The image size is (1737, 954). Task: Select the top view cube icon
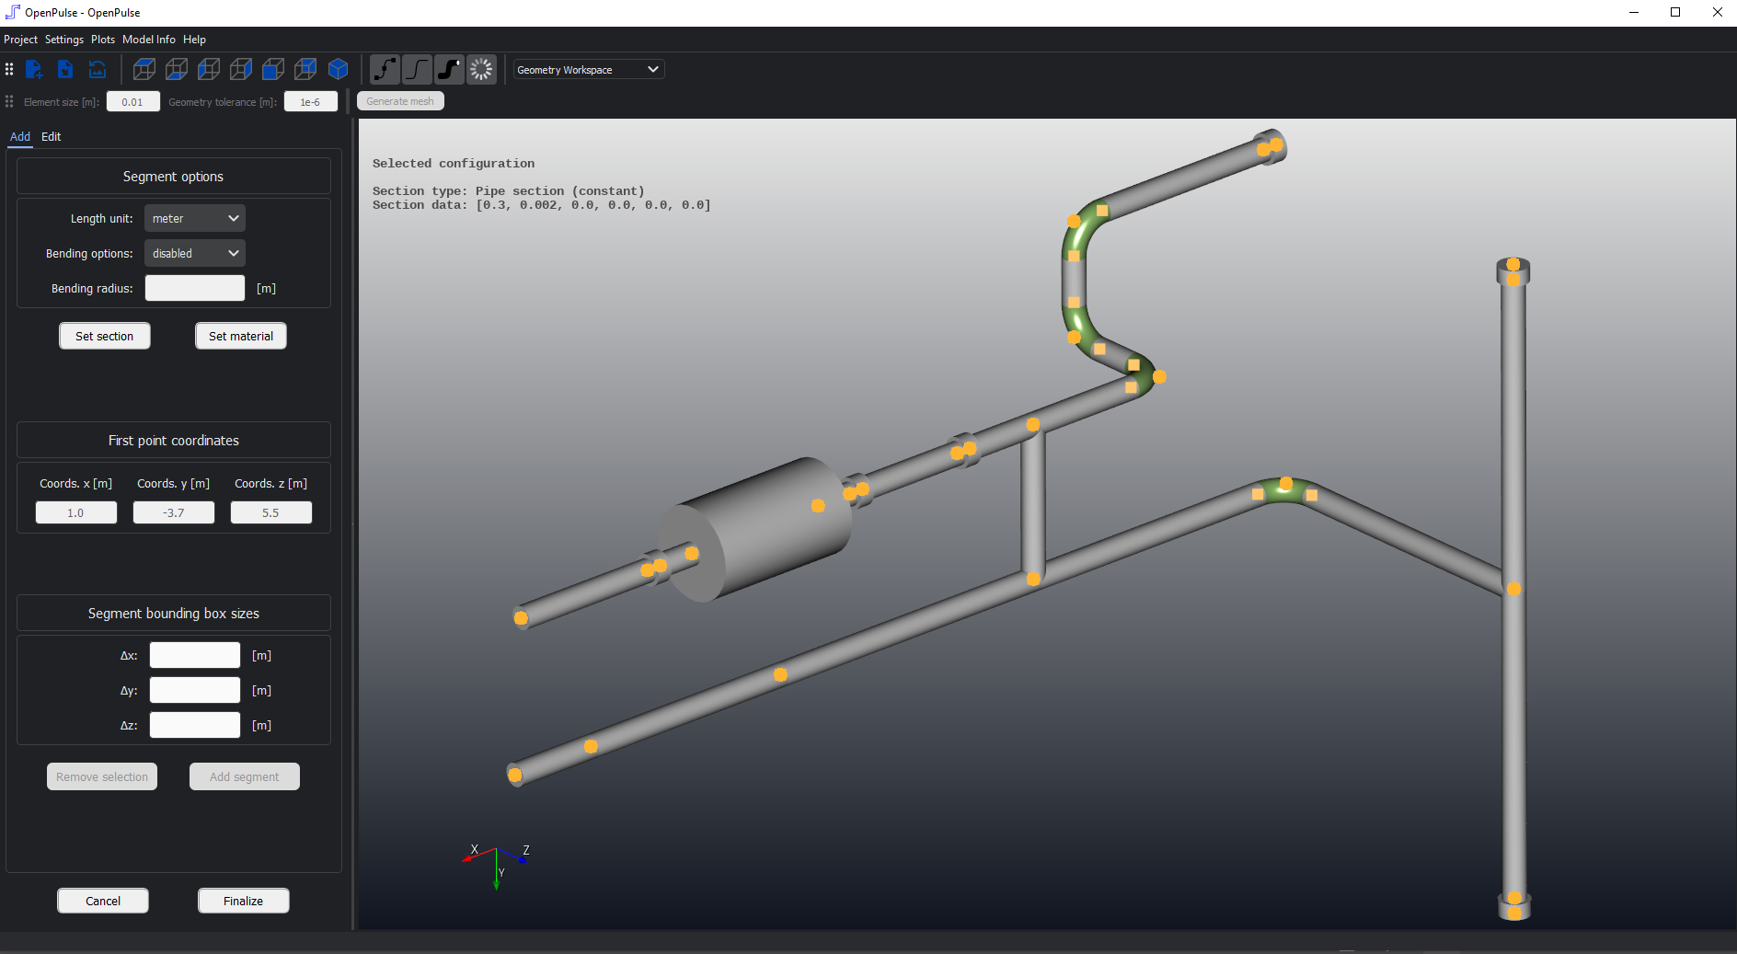click(144, 69)
